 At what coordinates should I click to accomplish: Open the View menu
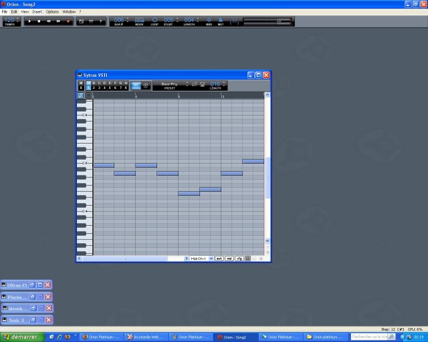point(25,11)
